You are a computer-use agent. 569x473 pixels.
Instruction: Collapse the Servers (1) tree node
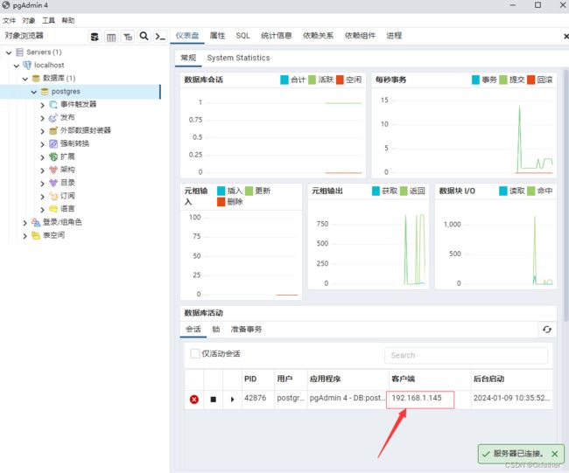point(9,53)
